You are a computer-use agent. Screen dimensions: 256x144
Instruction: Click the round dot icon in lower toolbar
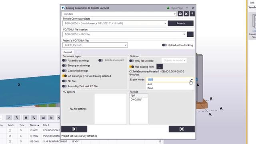[x=26, y=118]
